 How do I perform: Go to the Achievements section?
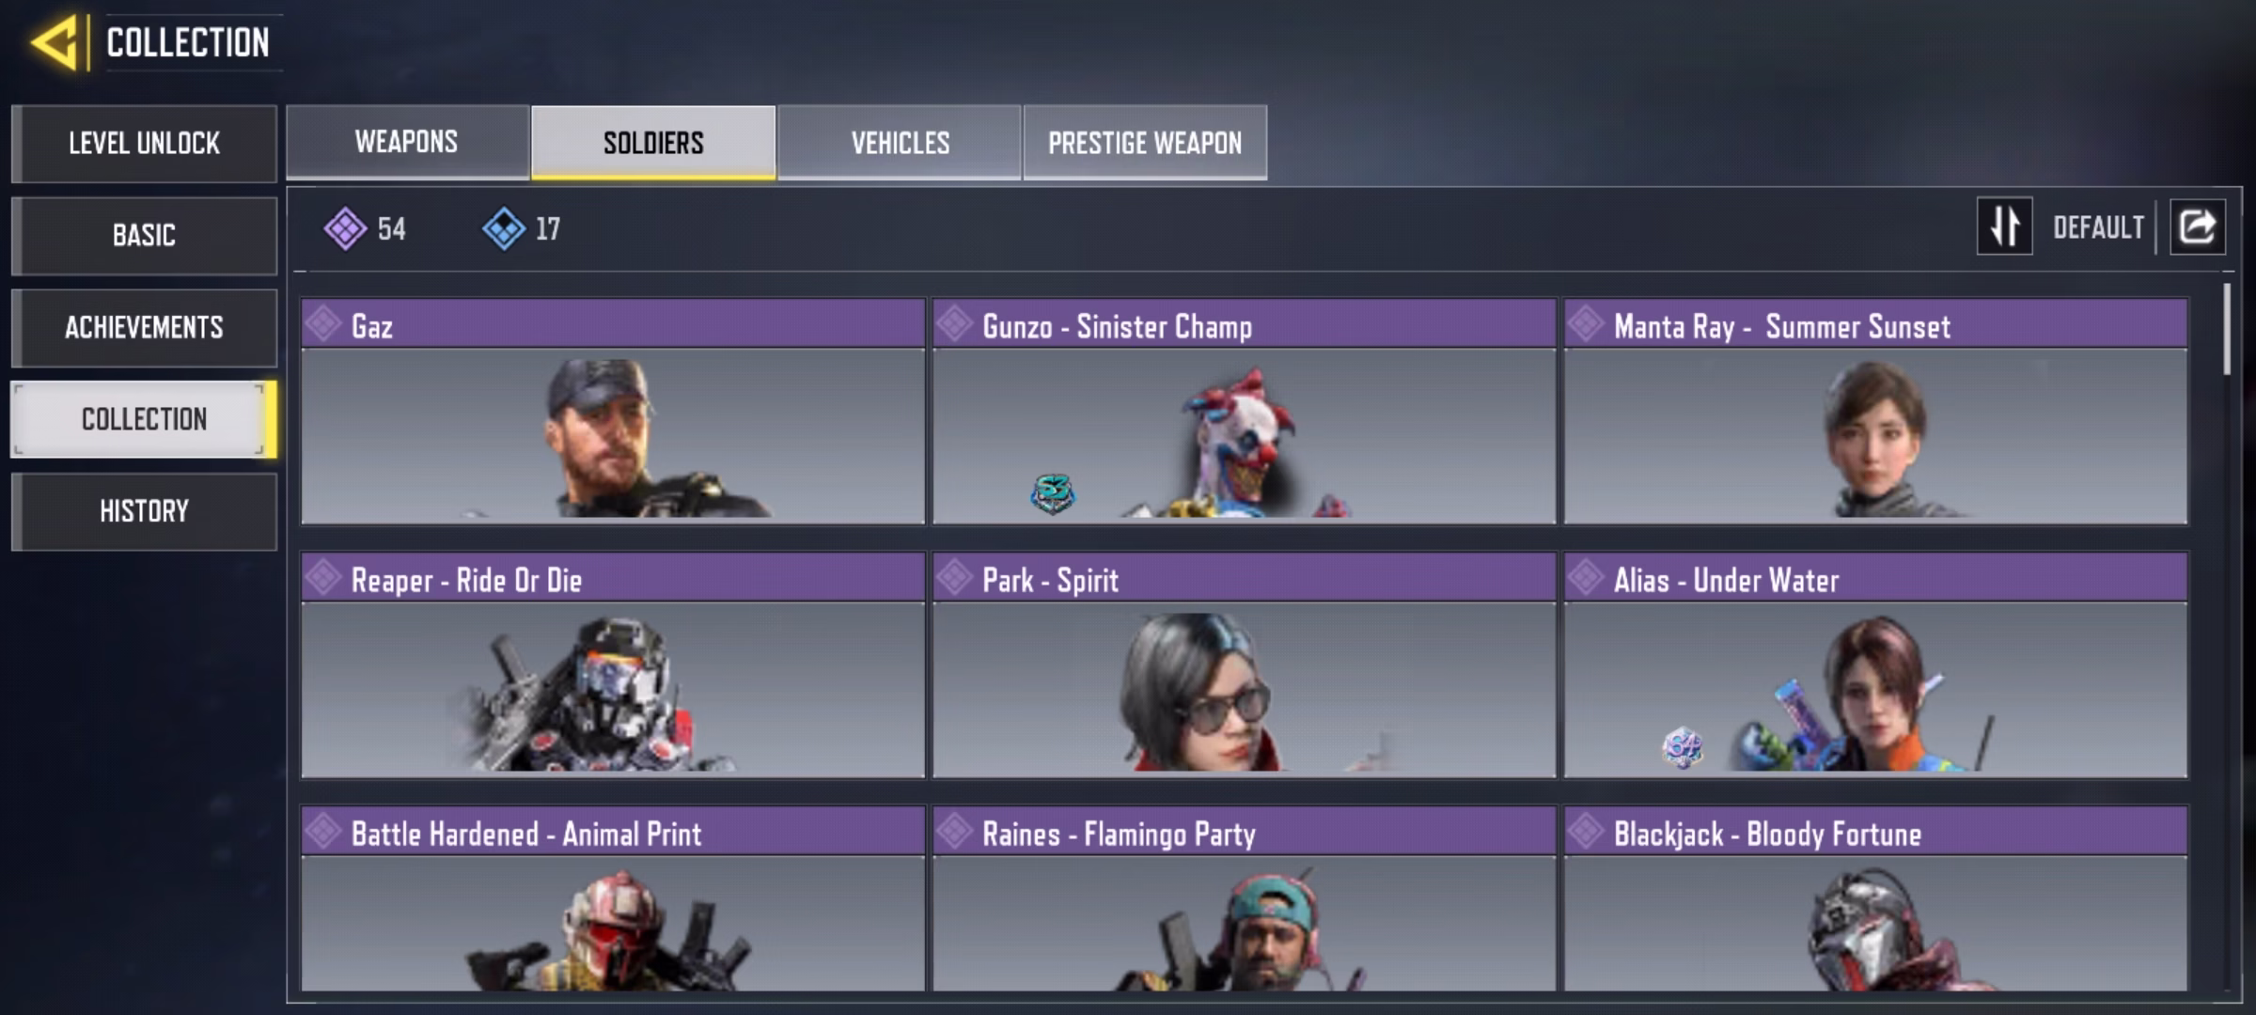coord(144,327)
